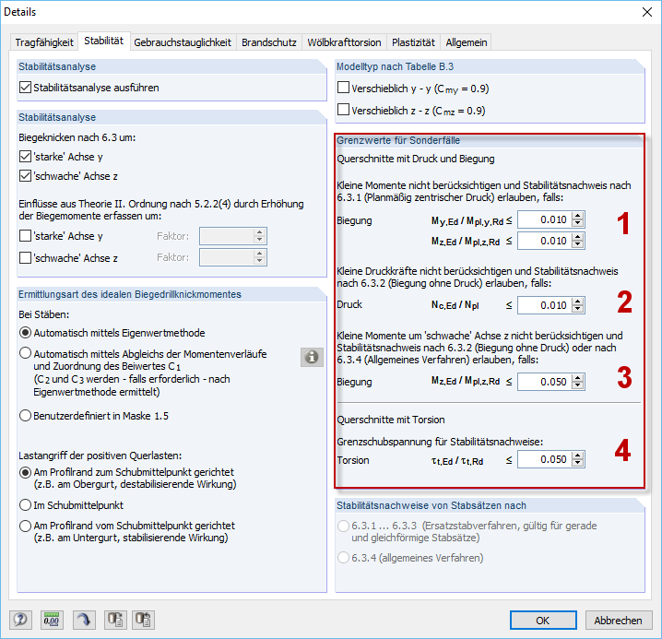
Task: Open the Wölbkrafttorsion tab
Action: [344, 42]
